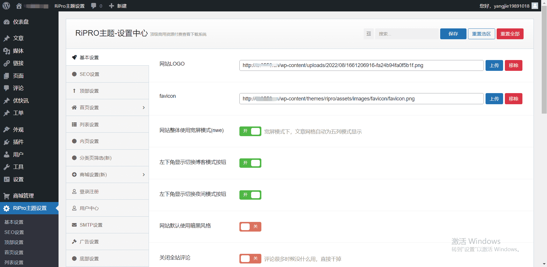
Task: Select the 列表设置 tab
Action: (x=107, y=124)
